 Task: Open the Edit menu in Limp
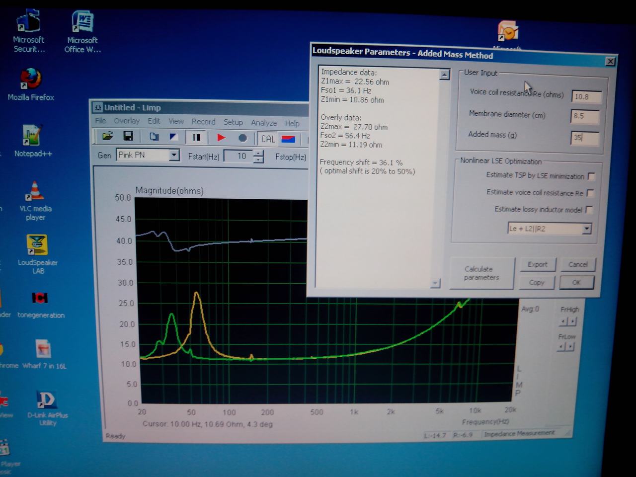point(154,121)
